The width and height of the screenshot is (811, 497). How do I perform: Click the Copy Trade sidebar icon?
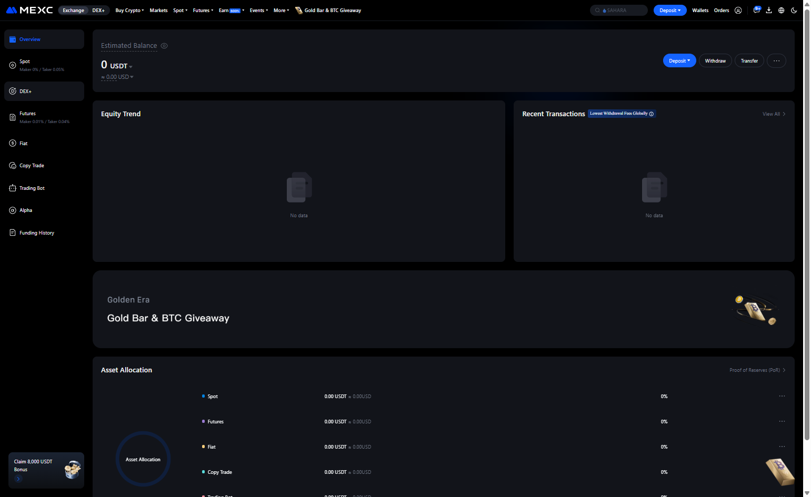pos(13,165)
